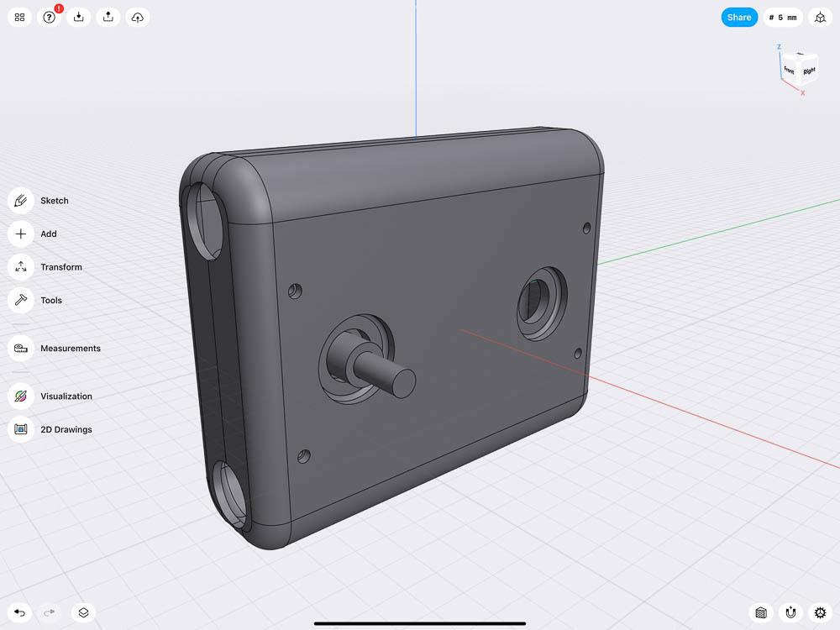Tap the iPad home indicator bar

point(420,623)
